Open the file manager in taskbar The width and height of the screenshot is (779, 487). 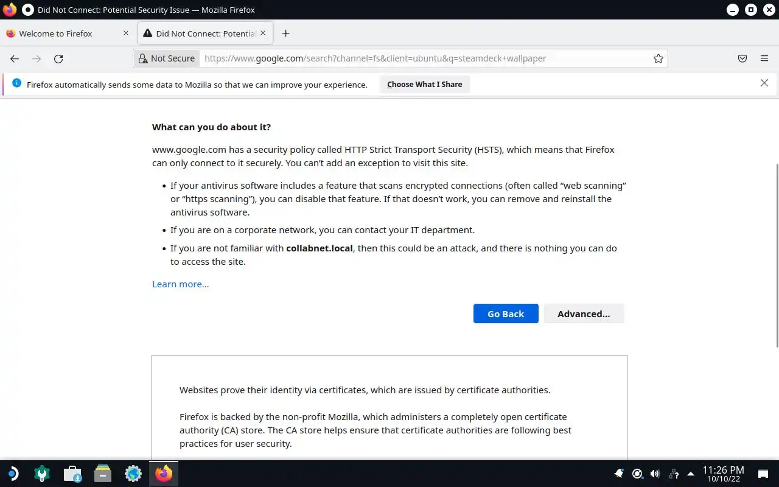coord(103,474)
